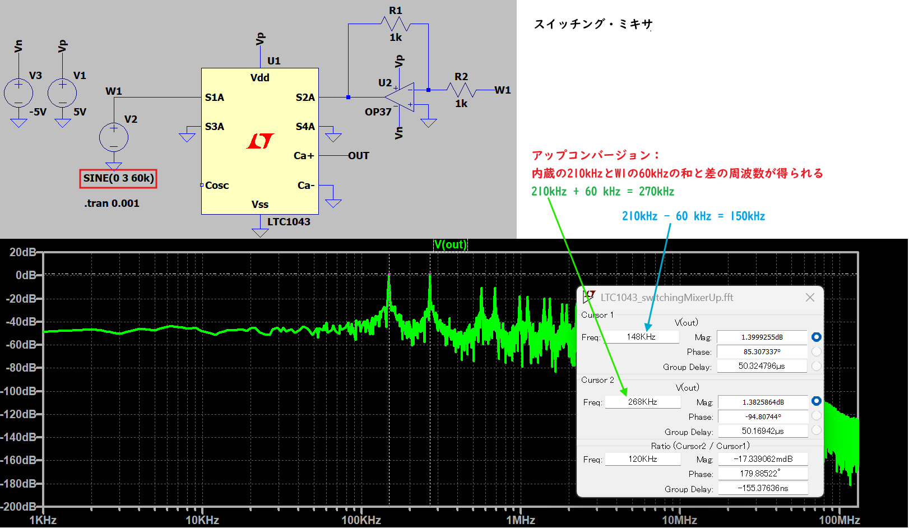This screenshot has height=528, width=909.
Task: Click the LTspice logo in the FFT window titlebar
Action: click(590, 297)
